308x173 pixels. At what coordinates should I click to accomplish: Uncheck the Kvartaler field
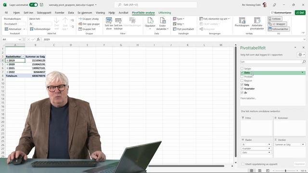tap(242, 88)
